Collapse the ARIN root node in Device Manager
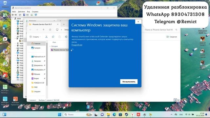The width and height of the screenshot is (210, 118). pyautogui.click(x=13, y=19)
